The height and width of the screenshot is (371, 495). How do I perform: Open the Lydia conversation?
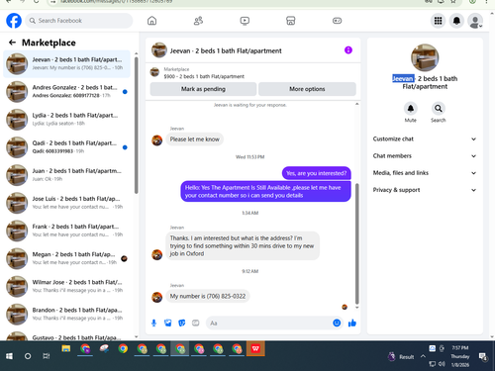66,119
